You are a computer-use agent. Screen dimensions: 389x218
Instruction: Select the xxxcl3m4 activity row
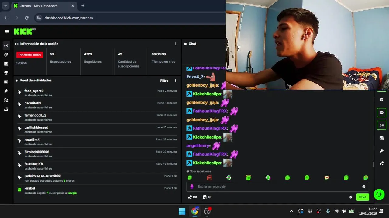pos(97,142)
